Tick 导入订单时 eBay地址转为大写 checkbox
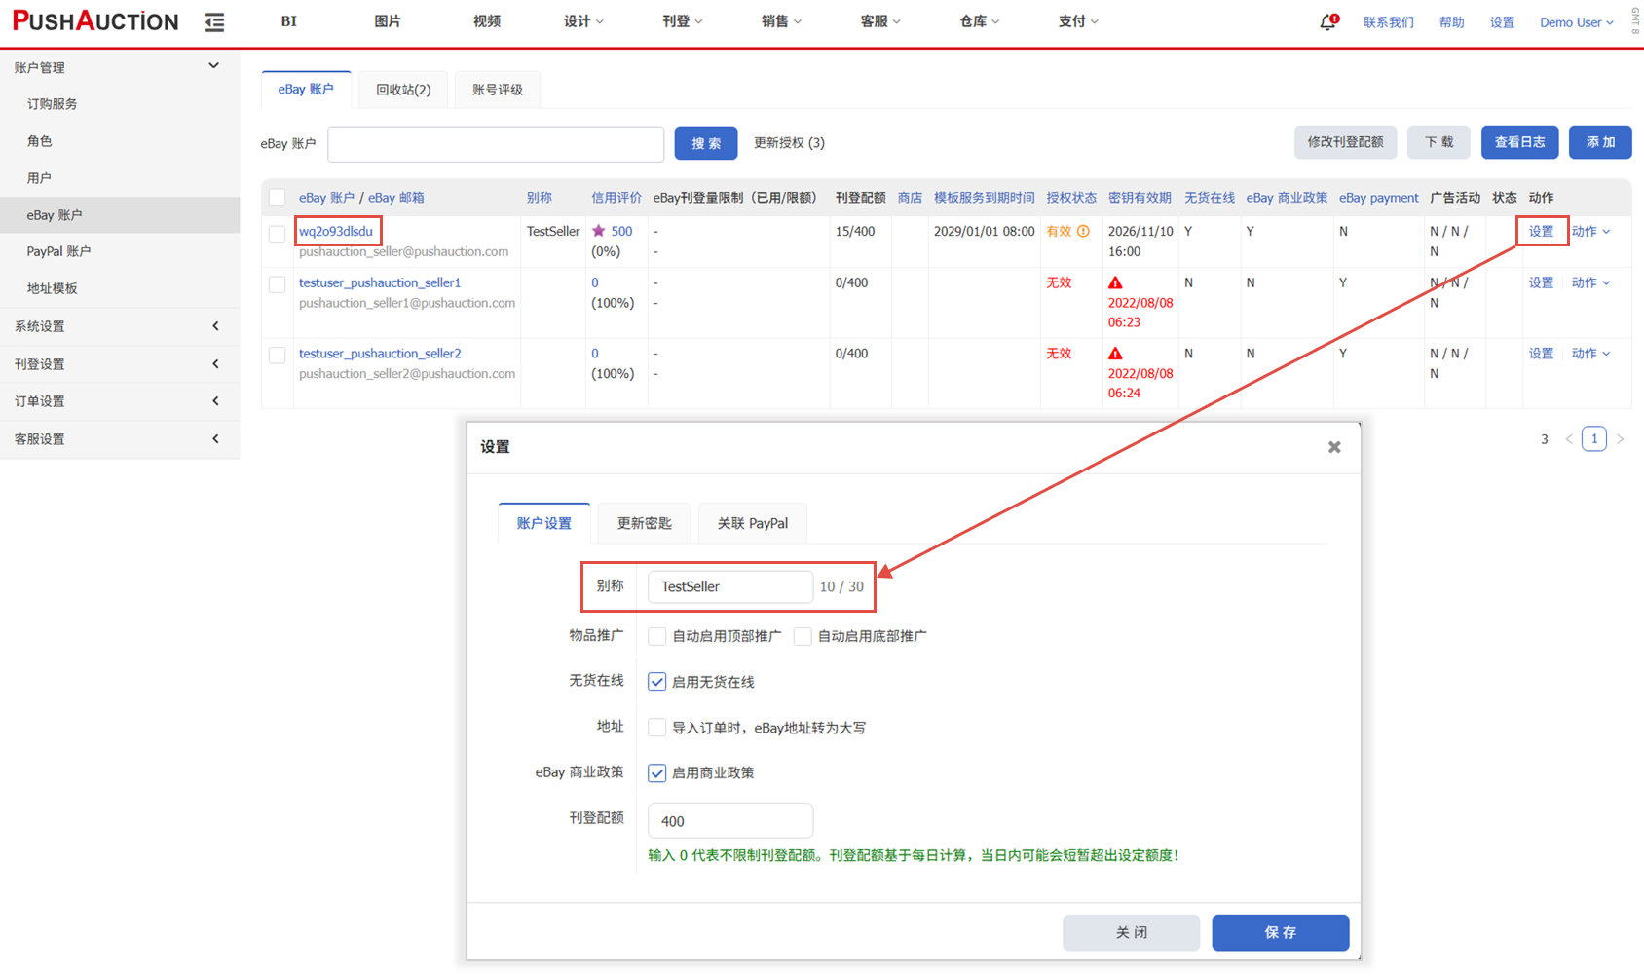1644x977 pixels. pos(657,728)
